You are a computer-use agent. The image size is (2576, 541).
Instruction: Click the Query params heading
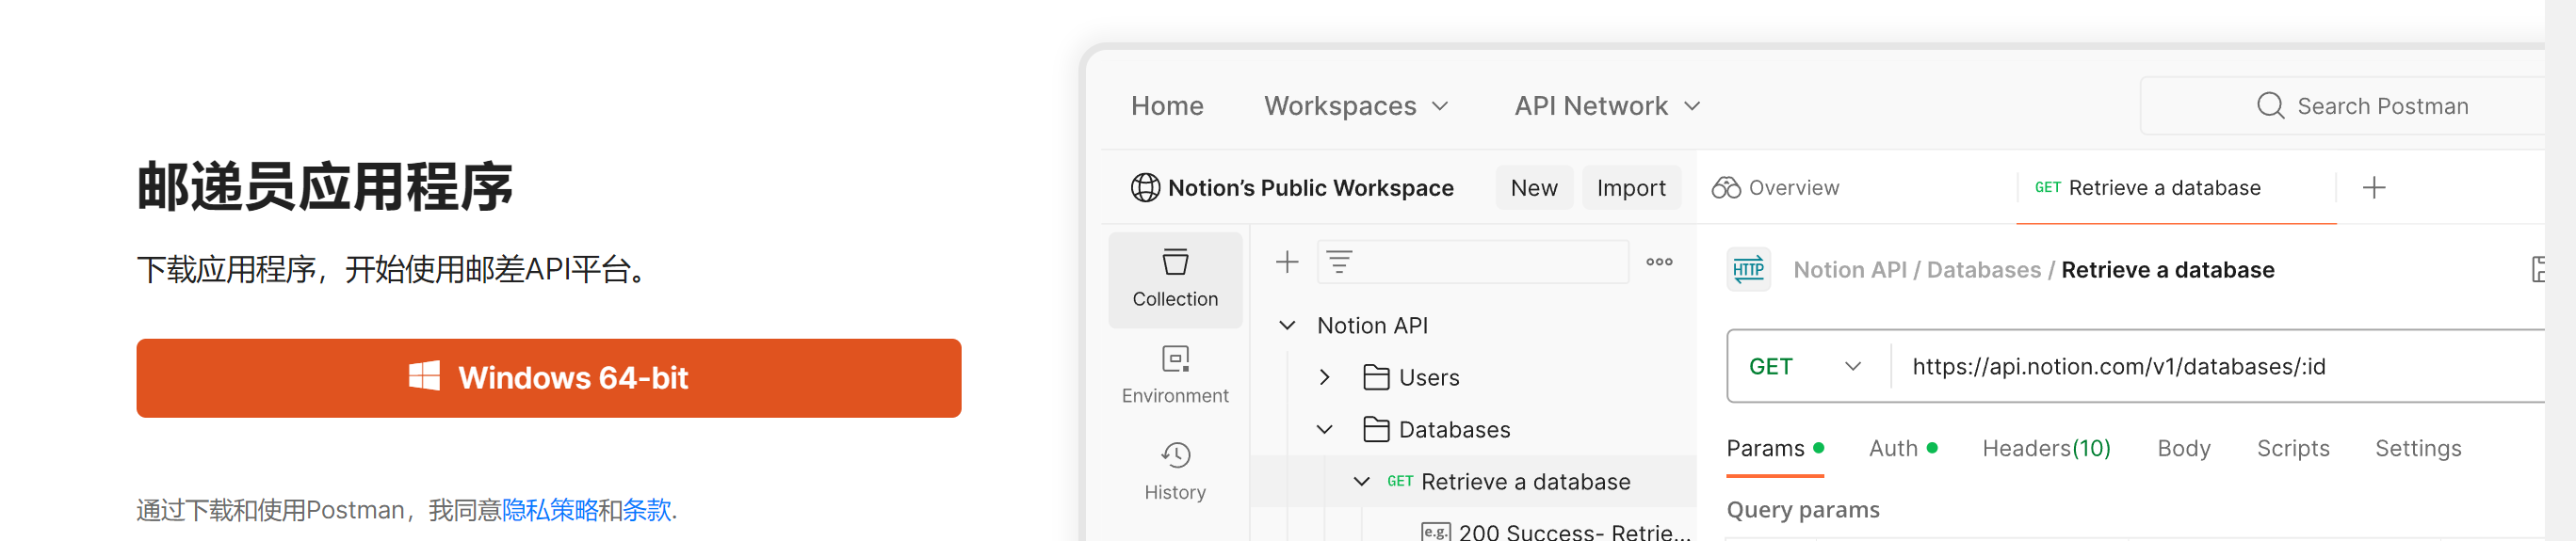(1802, 510)
